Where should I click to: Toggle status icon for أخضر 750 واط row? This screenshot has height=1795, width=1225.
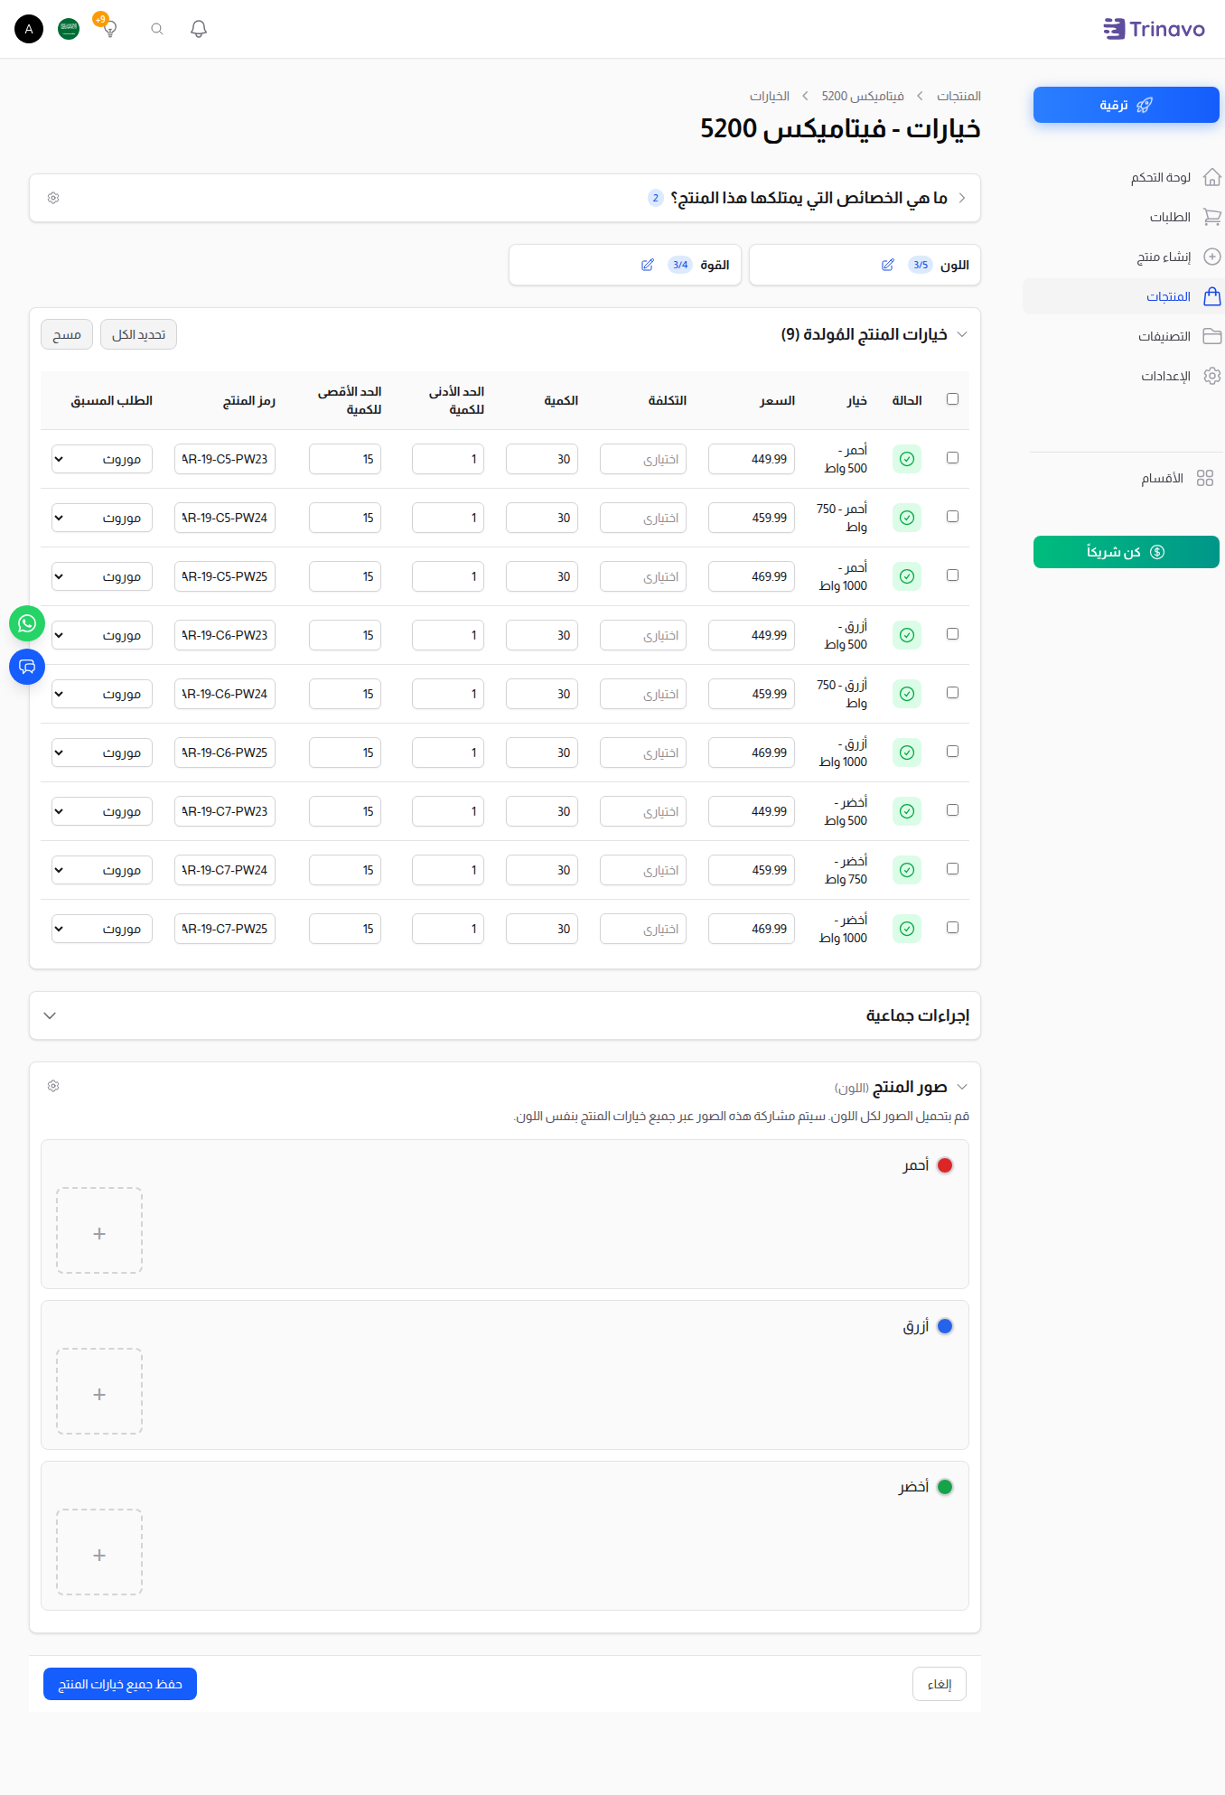point(907,870)
